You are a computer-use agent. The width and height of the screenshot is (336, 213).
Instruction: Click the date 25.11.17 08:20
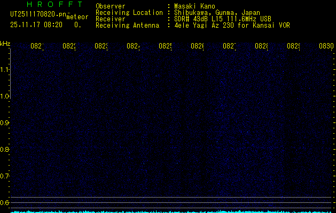tap(36, 25)
